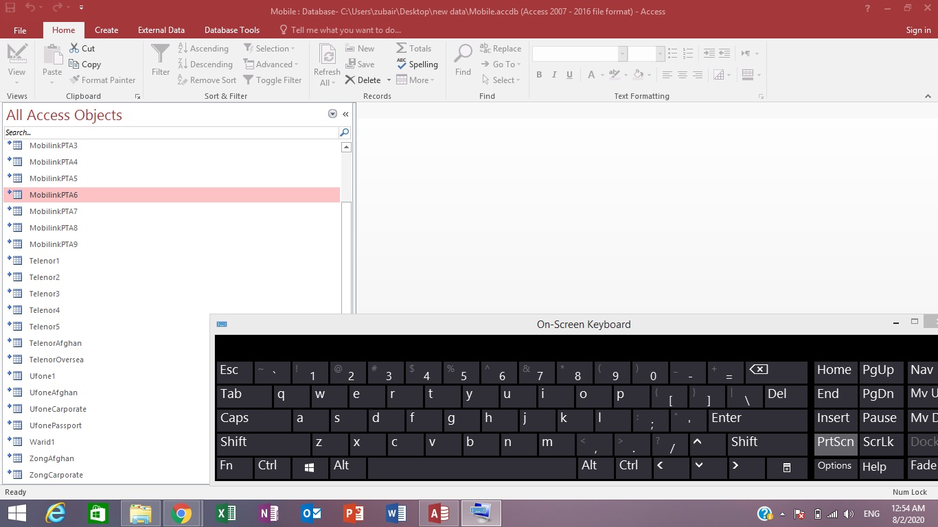Click Options key on On-Screen Keyboard
This screenshot has width=938, height=527.
coord(834,468)
